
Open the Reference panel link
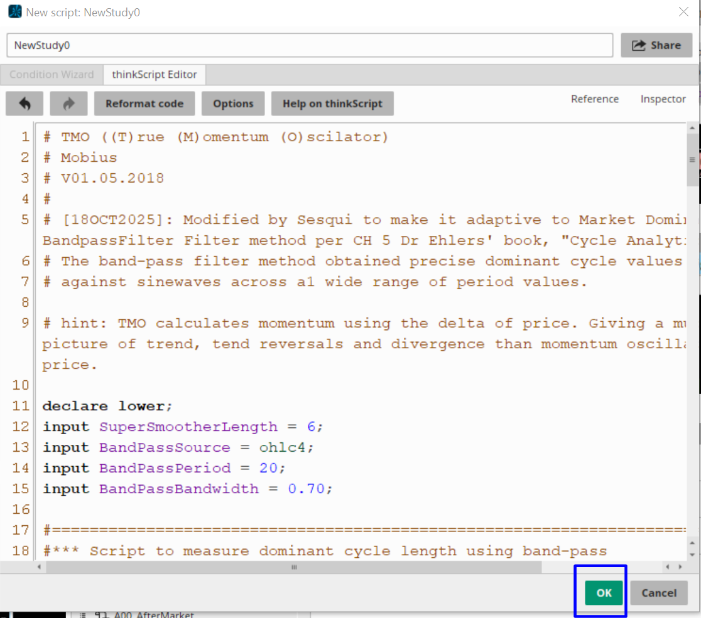pos(594,99)
